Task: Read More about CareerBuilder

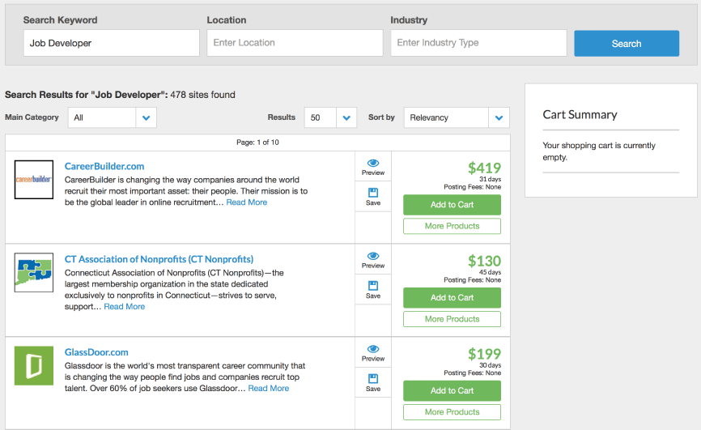Action: (246, 202)
